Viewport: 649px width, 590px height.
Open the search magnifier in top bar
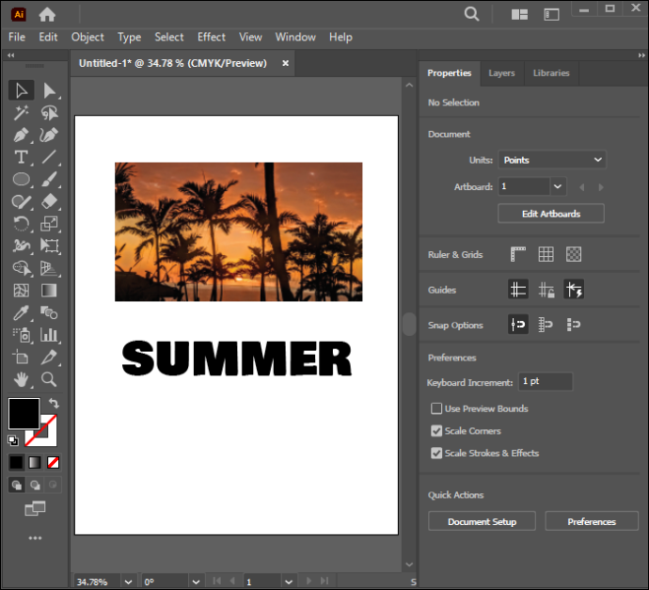click(x=471, y=14)
